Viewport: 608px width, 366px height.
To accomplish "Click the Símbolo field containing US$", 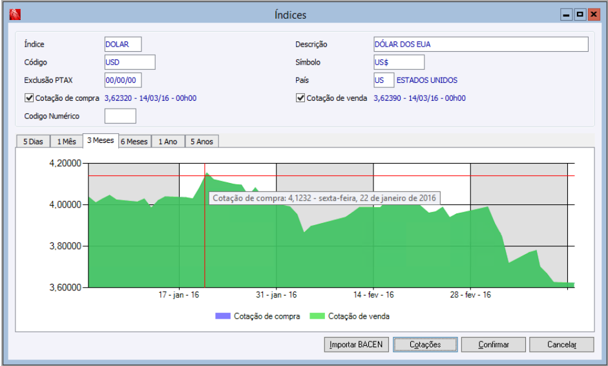I will point(399,62).
